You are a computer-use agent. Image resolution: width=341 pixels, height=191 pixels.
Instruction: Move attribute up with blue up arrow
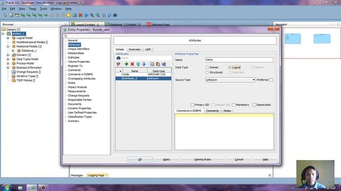[x=138, y=64]
